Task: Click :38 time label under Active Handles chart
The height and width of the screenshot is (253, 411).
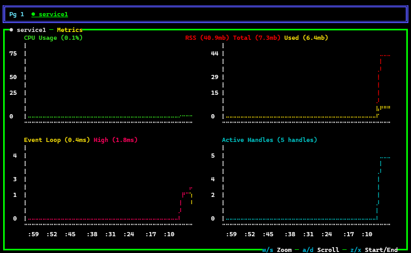Action: pos(290,234)
